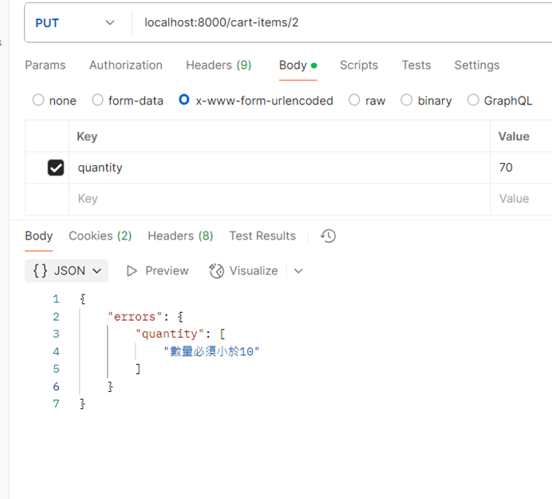Uncheck the quantity parameter checkbox
The image size is (552, 499).
coord(56,168)
